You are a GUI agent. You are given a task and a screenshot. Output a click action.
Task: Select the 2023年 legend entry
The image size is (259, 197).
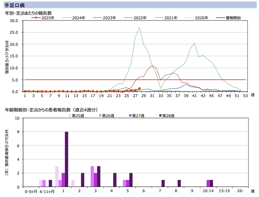tap(104, 18)
